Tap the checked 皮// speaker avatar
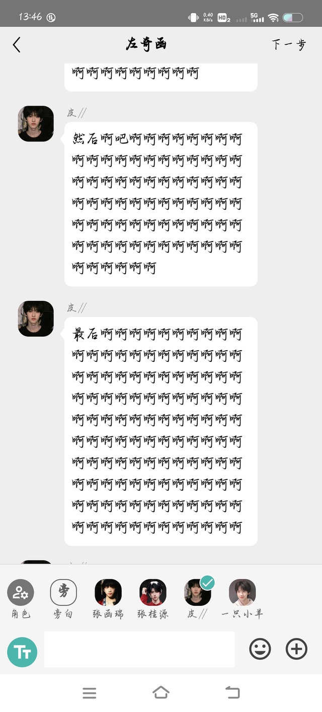This screenshot has height=712, width=322. 198,592
